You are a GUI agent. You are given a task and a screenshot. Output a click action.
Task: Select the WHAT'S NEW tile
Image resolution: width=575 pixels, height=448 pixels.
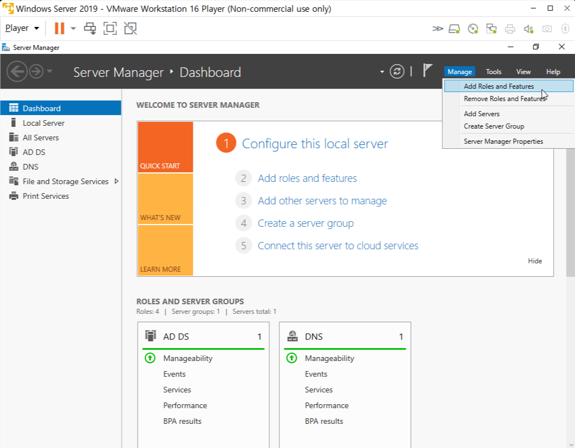165,199
